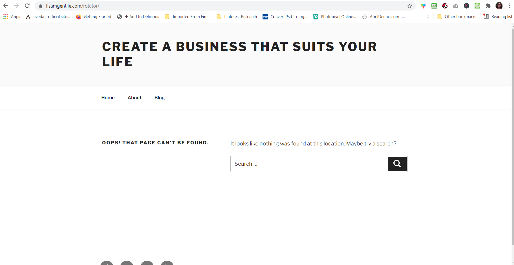Image resolution: width=514 pixels, height=265 pixels.
Task: Click the site title Create a Business heading
Action: 239,54
